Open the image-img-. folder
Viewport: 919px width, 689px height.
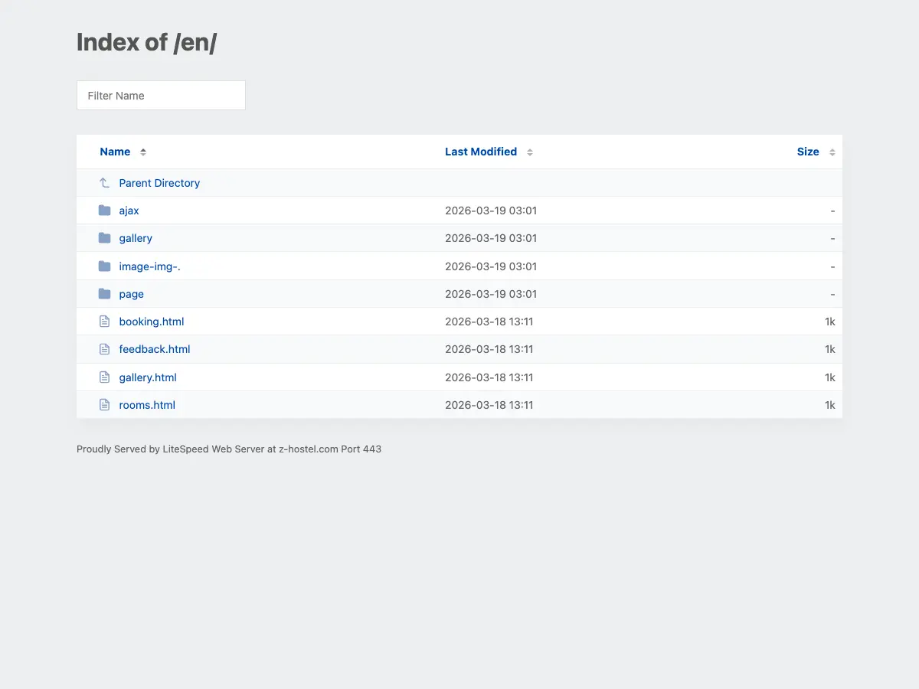149,266
